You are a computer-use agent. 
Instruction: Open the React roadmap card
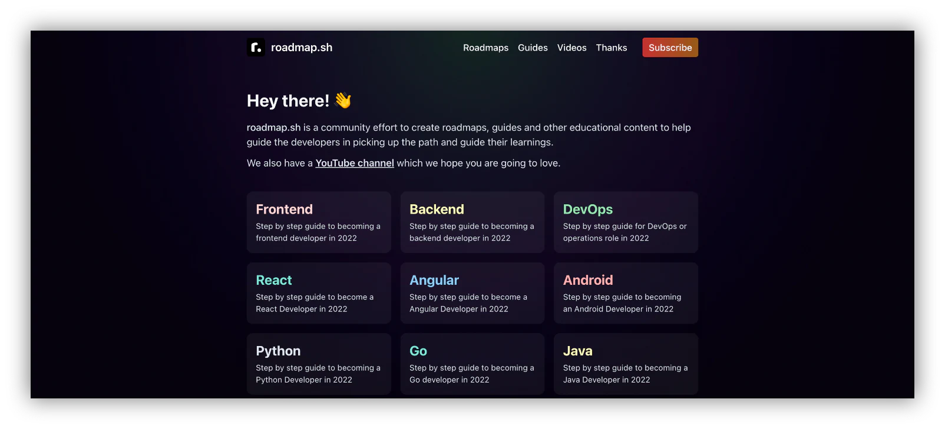pos(319,293)
